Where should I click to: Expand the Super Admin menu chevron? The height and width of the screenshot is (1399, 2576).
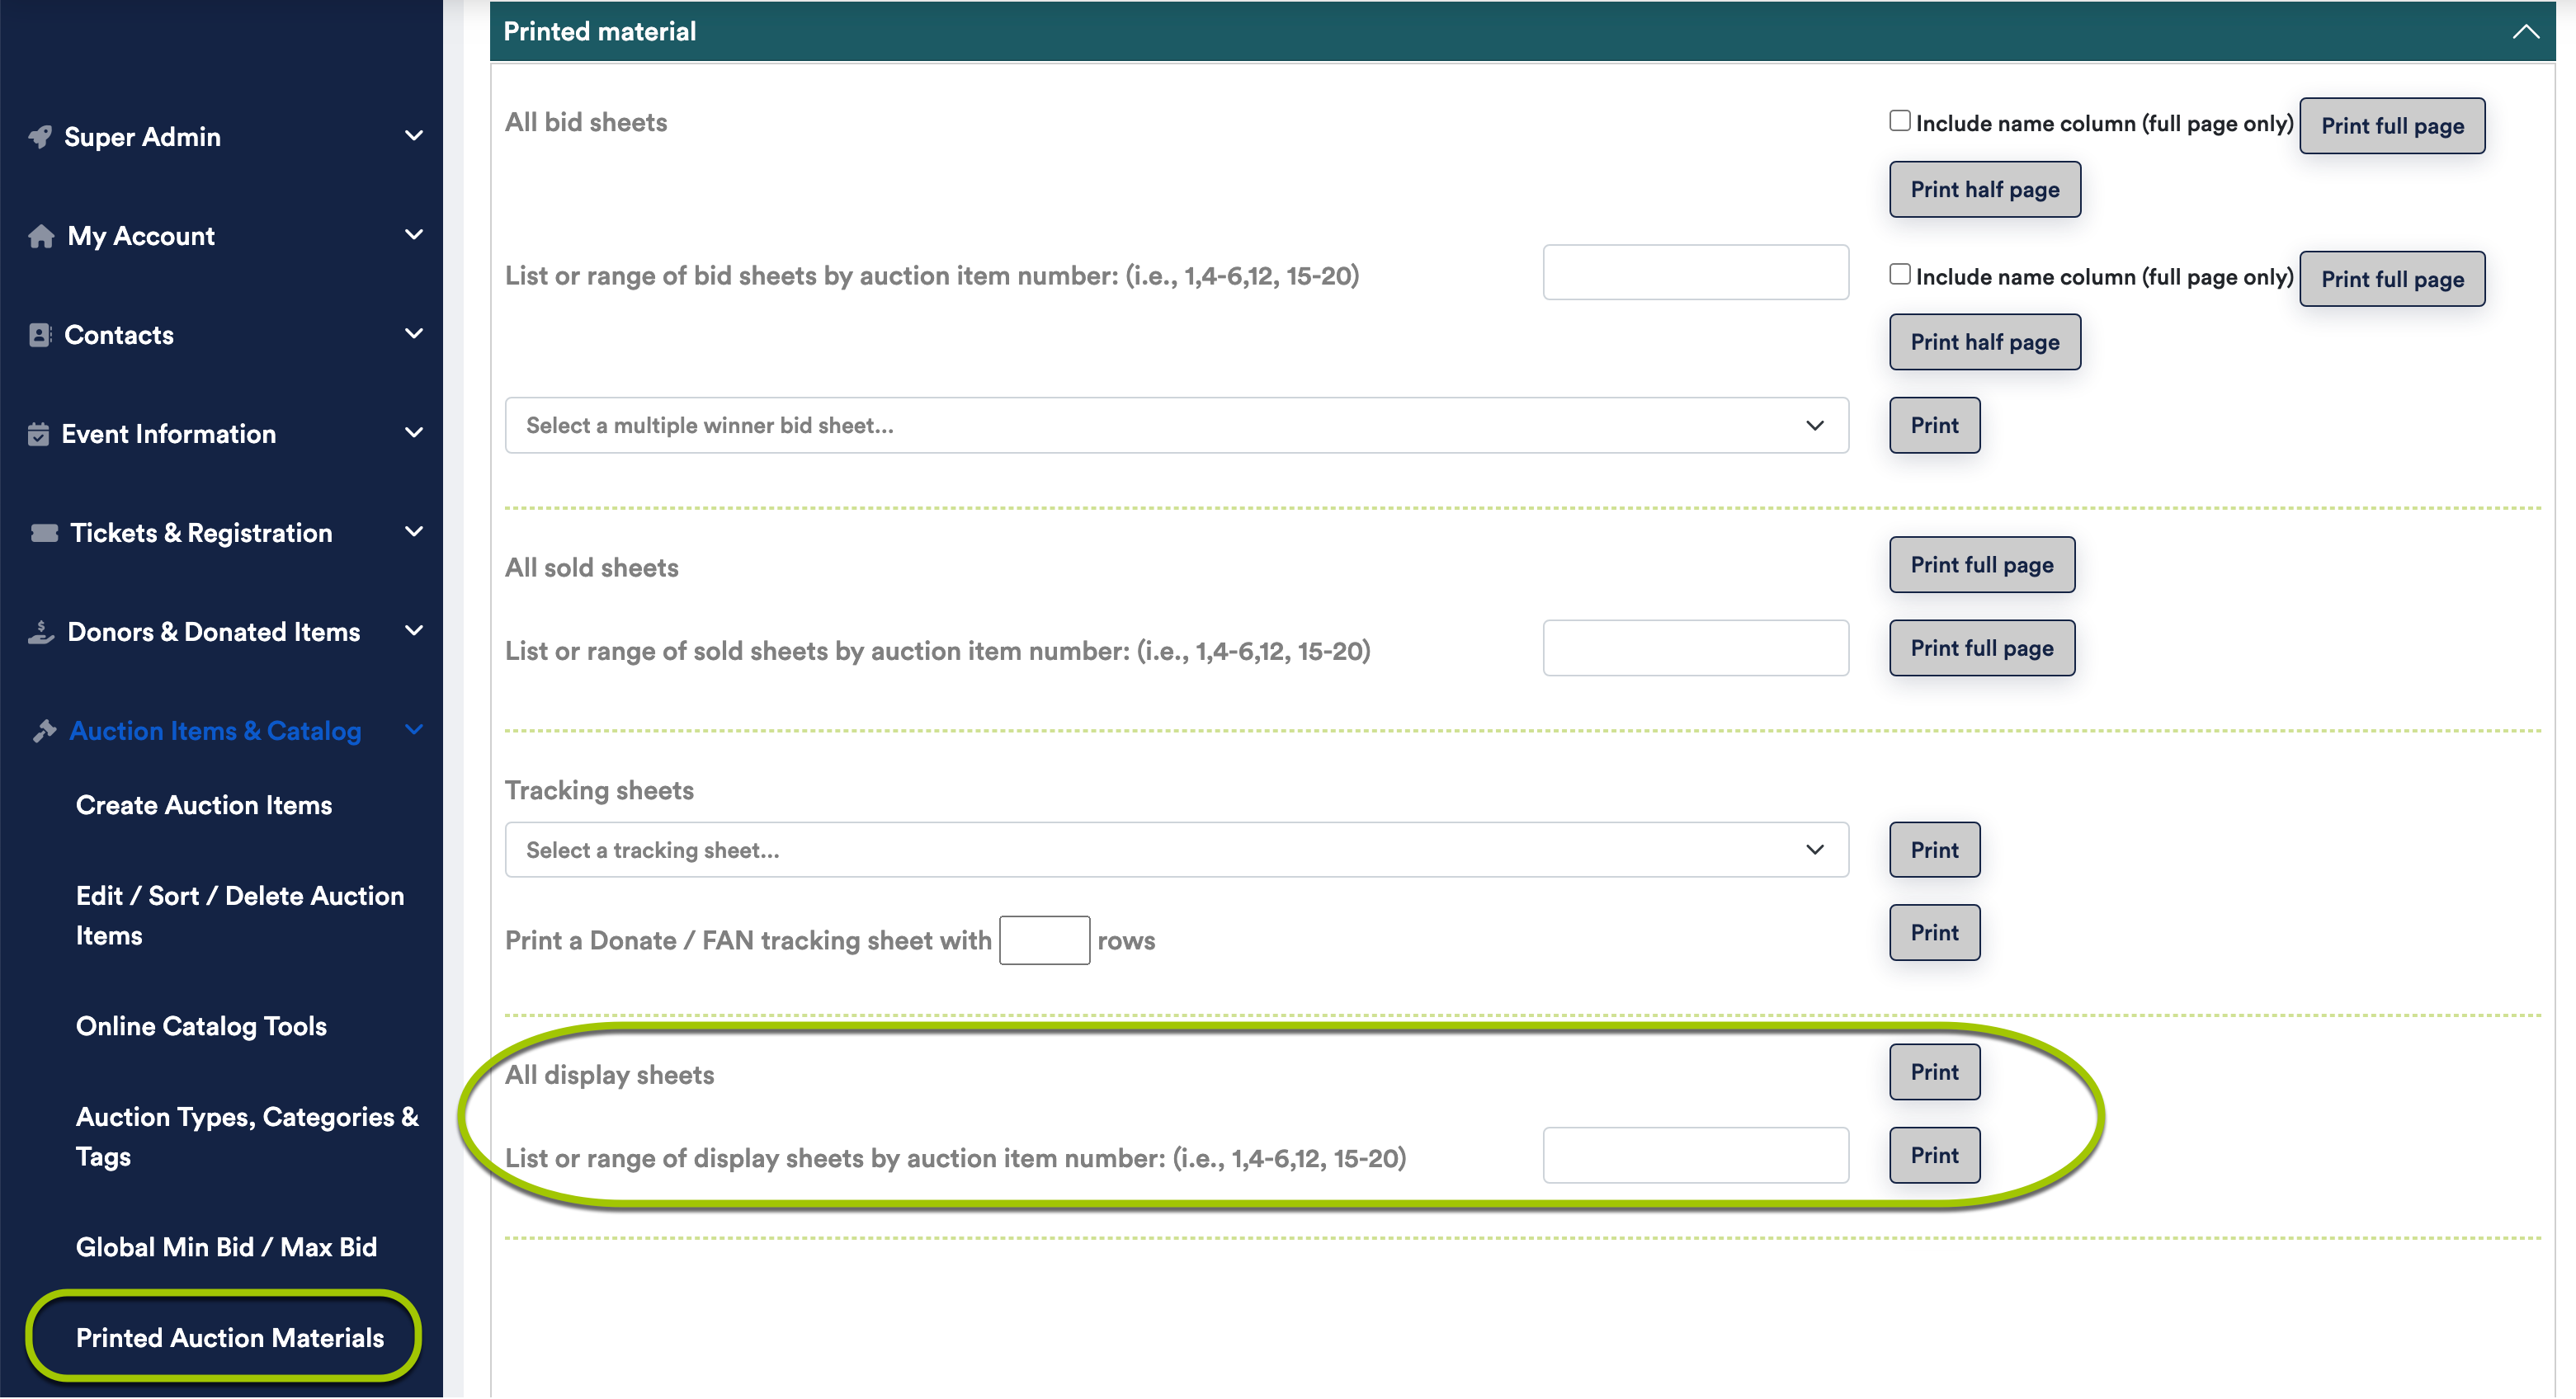[x=413, y=135]
